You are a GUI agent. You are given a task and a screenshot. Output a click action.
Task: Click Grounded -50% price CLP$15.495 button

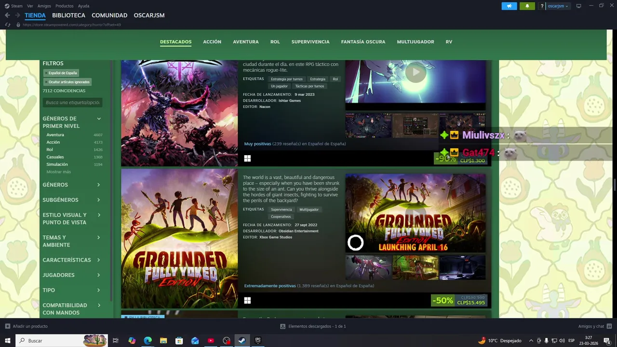point(459,300)
